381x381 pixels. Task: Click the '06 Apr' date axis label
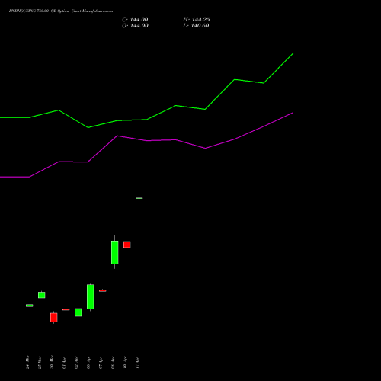(88, 363)
